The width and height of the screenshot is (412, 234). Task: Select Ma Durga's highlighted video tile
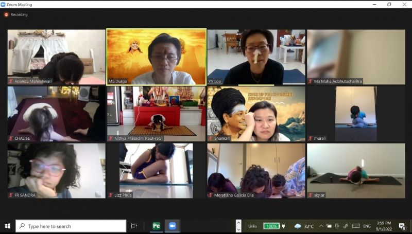pyautogui.click(x=157, y=57)
